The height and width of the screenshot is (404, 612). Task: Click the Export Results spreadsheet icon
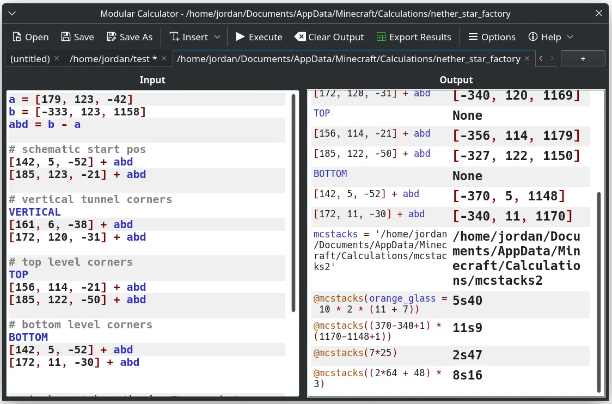381,37
